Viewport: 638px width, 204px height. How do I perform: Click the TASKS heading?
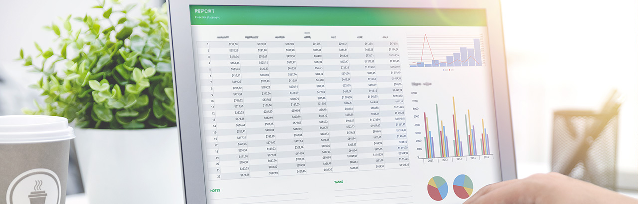(339, 182)
